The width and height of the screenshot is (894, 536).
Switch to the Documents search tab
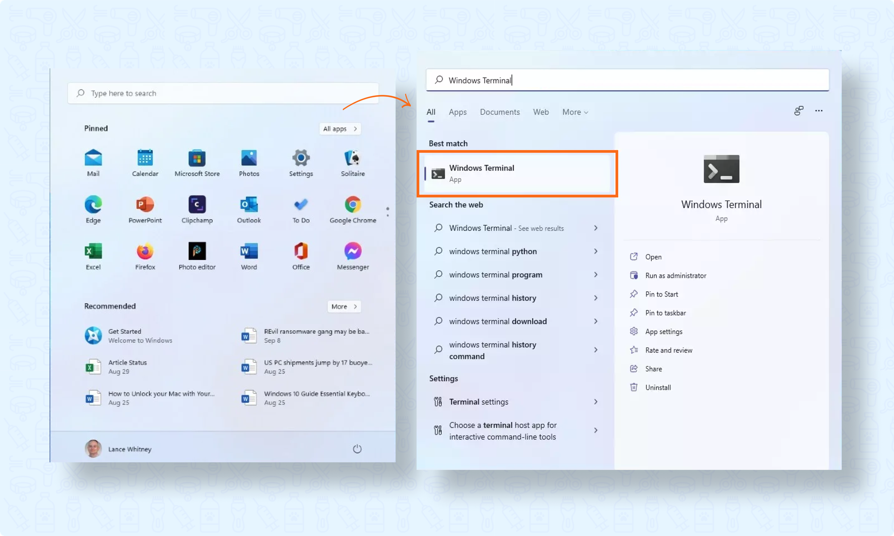pos(499,112)
